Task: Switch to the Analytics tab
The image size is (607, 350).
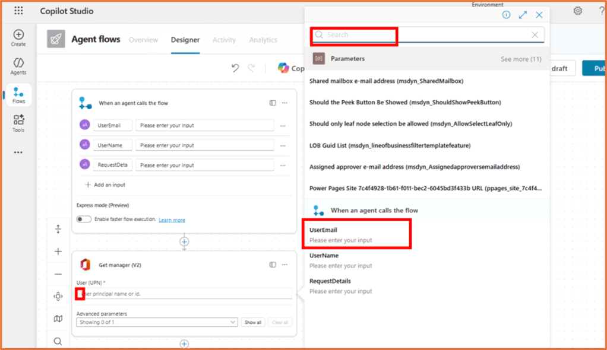Action: point(263,40)
